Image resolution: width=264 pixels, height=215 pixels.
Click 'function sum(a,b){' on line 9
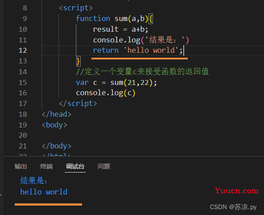point(114,19)
